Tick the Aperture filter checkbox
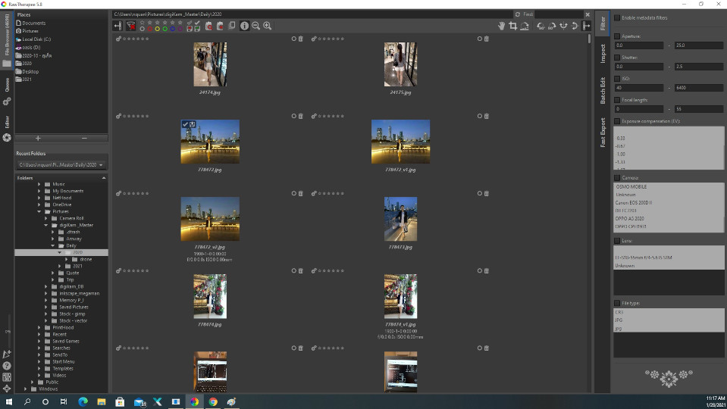Screen dimensions: 727x409 tap(616, 36)
